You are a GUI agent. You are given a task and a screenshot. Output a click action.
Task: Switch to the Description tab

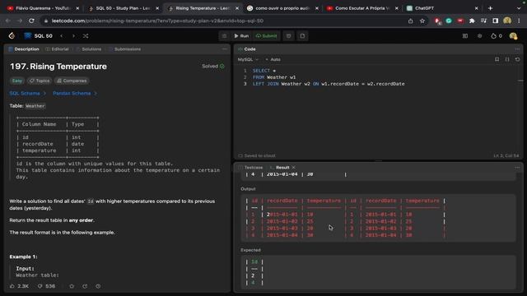[x=24, y=49]
